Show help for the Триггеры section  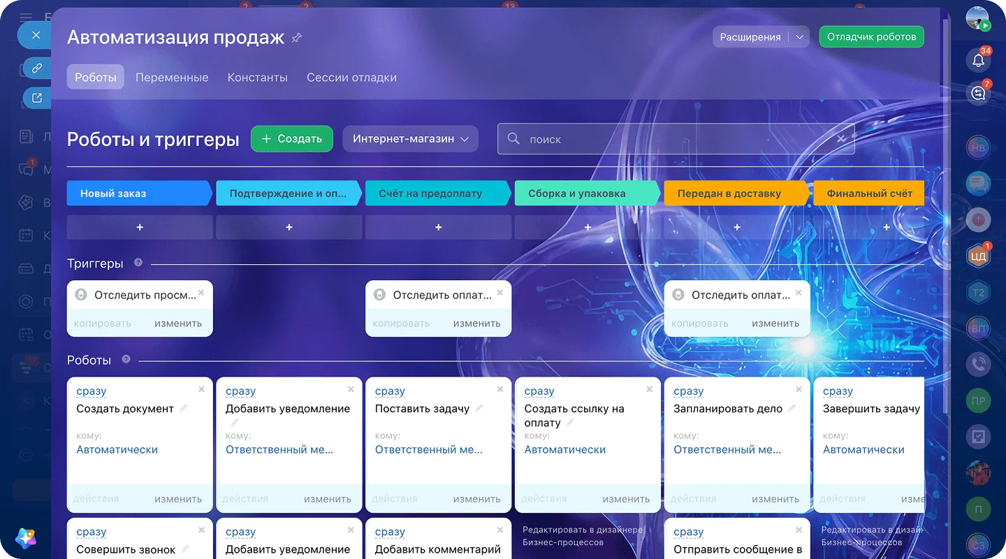pos(138,263)
